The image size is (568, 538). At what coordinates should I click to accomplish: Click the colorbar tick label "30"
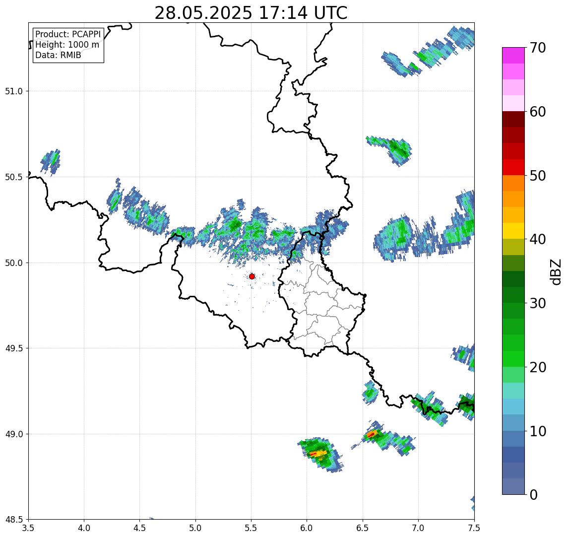538,303
